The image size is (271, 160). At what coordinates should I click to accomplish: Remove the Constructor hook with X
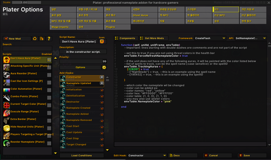coord(102,77)
